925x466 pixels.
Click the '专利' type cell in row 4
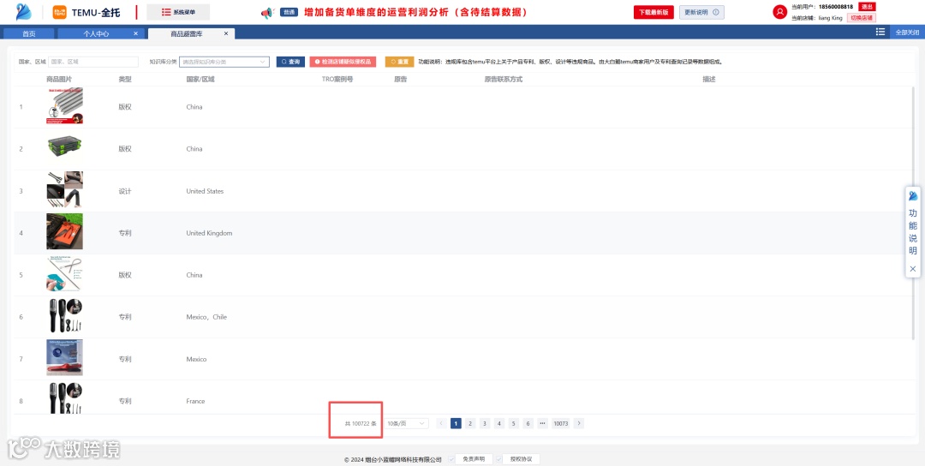click(124, 233)
